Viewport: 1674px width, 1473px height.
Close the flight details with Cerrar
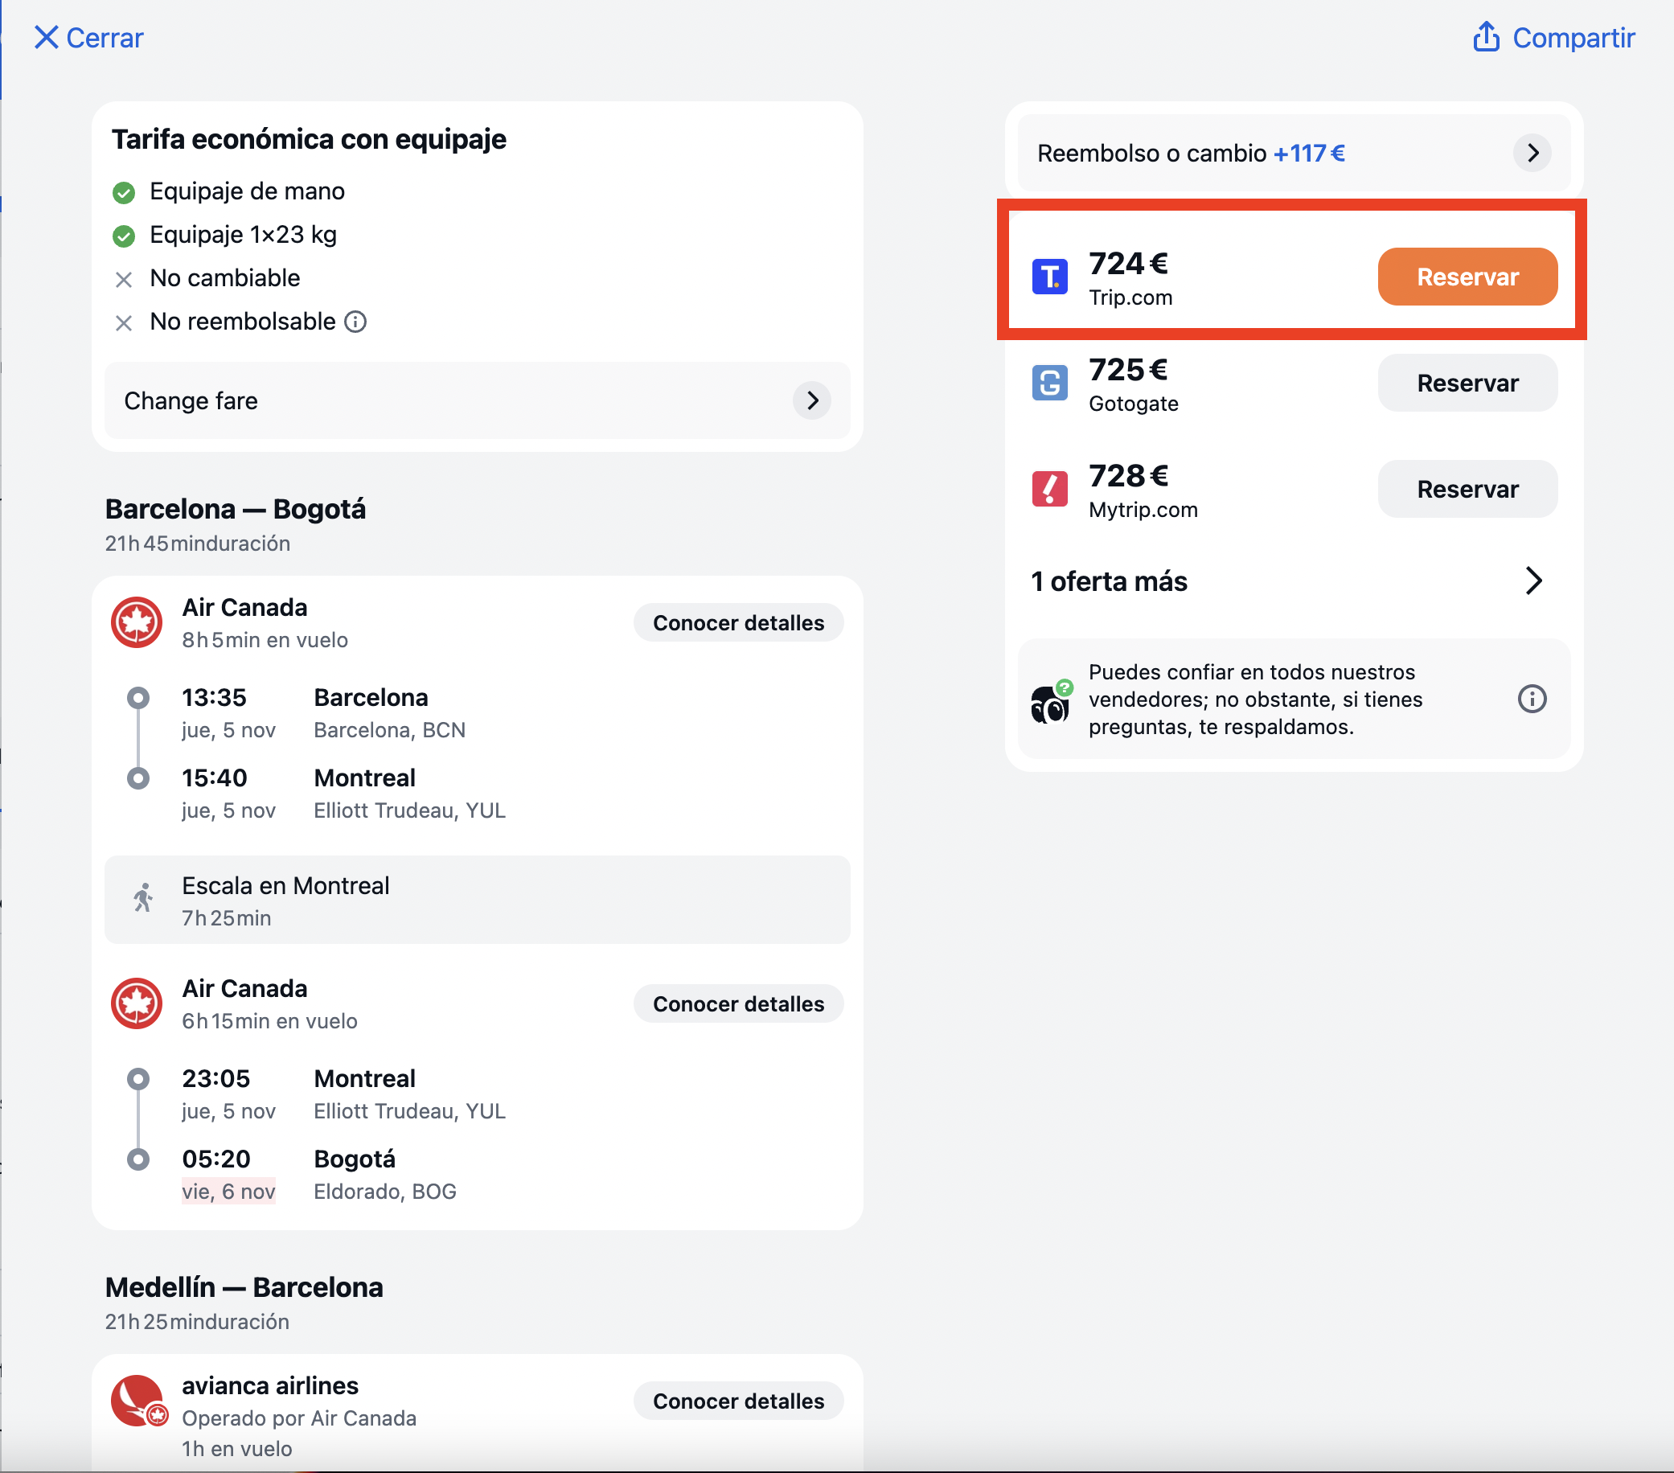point(88,38)
